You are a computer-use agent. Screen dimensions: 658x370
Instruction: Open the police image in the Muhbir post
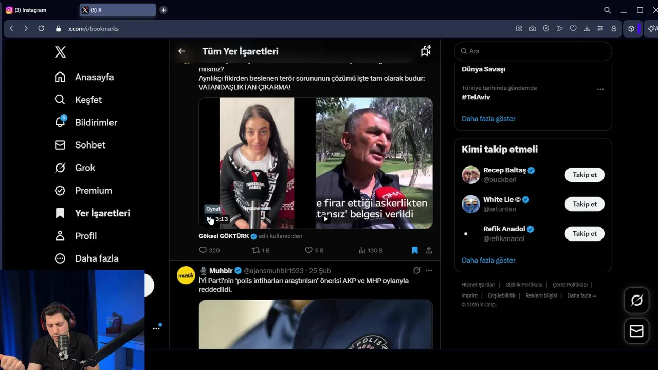tap(316, 324)
